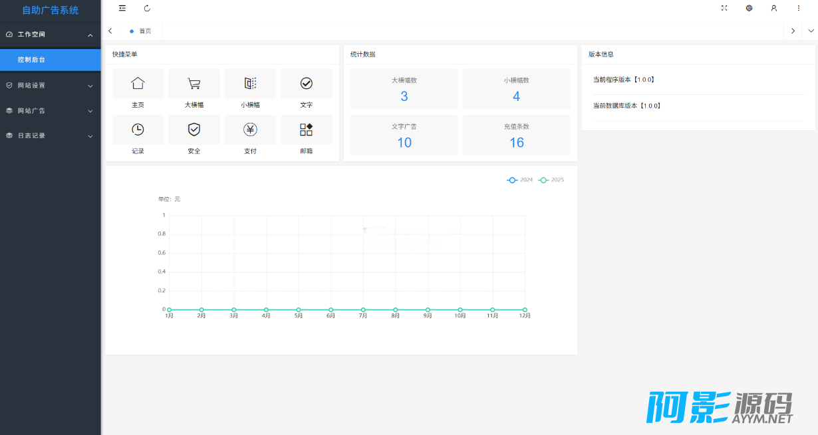Enter fullscreen mode from the top bar
The image size is (818, 435).
point(724,8)
